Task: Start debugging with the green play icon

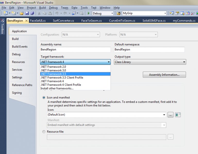Action: pyautogui.click(x=89, y=13)
